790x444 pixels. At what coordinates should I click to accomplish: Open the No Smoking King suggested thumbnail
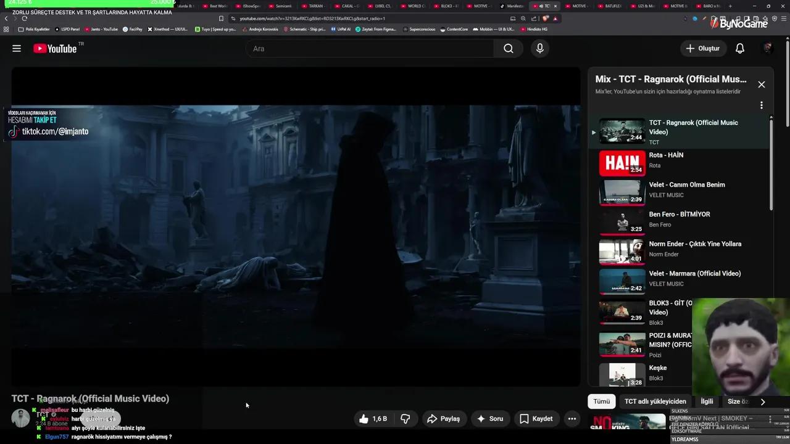628,422
